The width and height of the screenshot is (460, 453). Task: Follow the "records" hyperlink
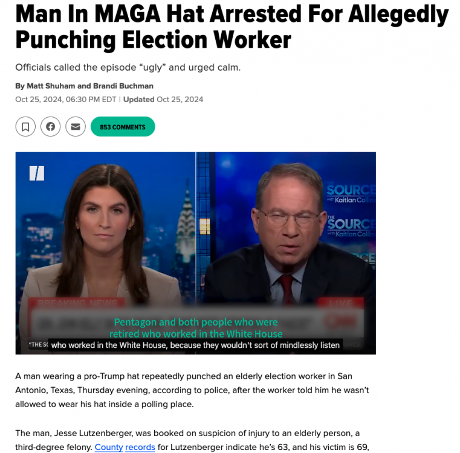(x=140, y=447)
